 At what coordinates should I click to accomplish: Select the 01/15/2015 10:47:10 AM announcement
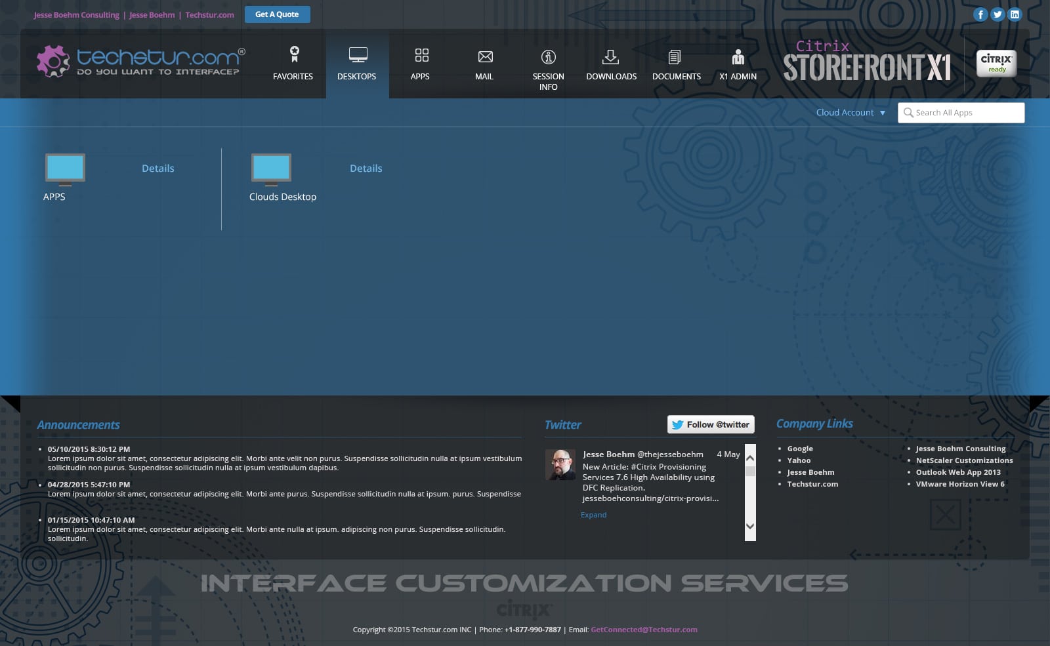click(x=91, y=520)
